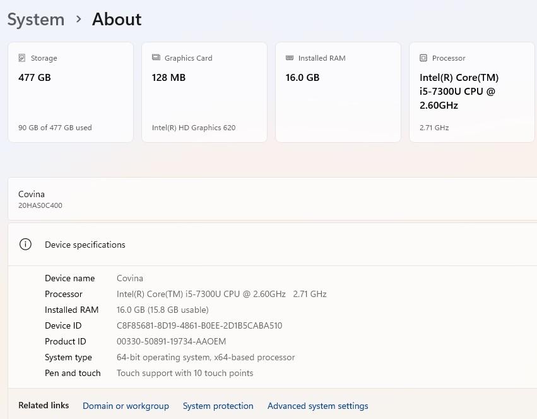Click the breadcrumb chevron after System

pyautogui.click(x=78, y=19)
